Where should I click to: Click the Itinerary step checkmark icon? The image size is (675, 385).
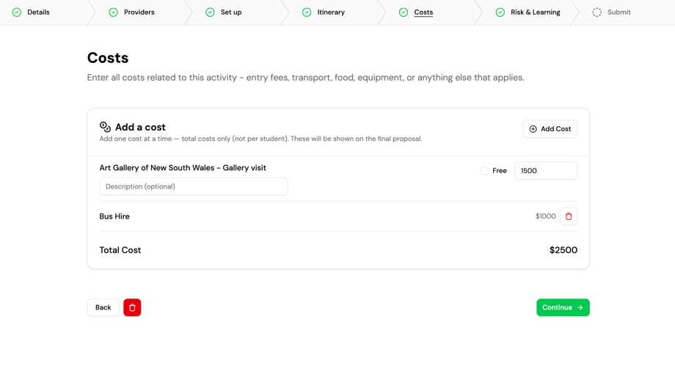307,12
